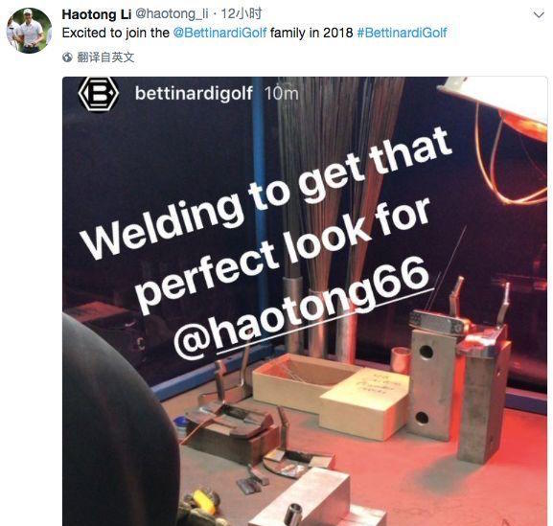Click the Haotong Li display name

click(97, 14)
